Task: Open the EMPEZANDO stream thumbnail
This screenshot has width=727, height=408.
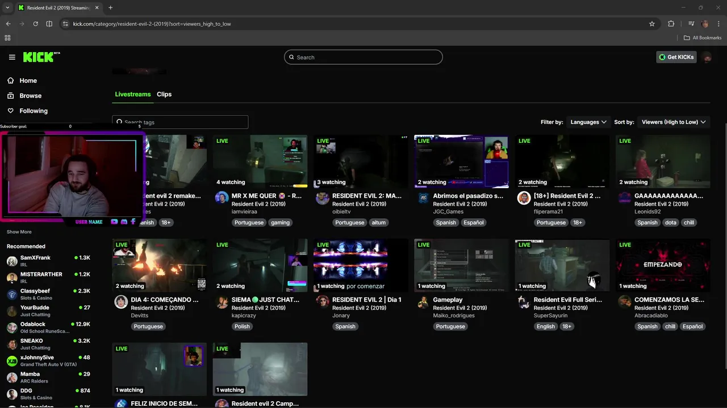Action: 663,265
